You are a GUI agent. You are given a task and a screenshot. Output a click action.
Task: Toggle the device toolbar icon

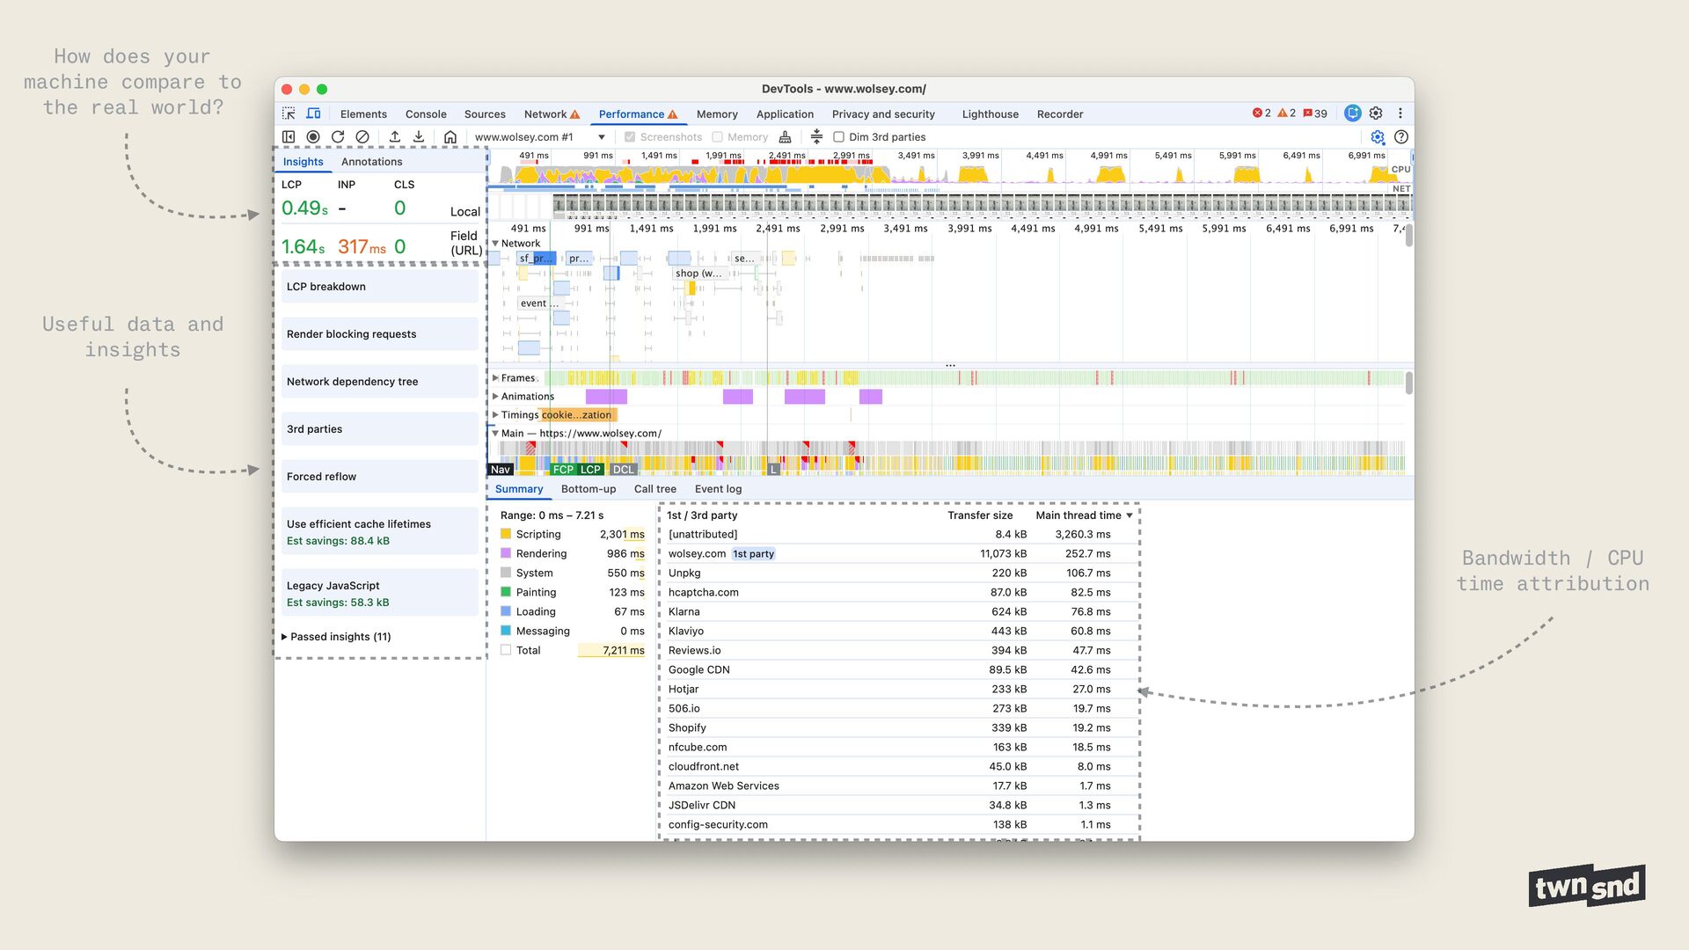(x=313, y=113)
